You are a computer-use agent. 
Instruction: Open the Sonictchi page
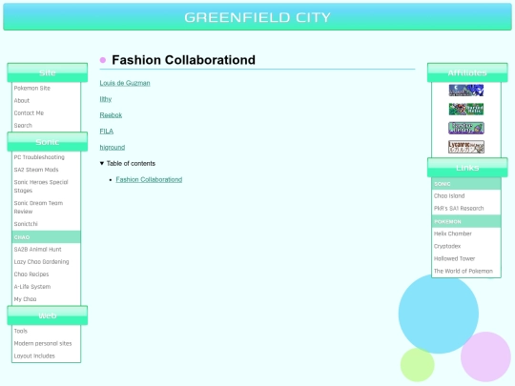click(x=26, y=224)
